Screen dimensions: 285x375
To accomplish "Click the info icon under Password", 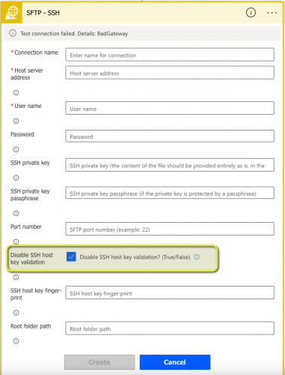I will click(x=16, y=149).
